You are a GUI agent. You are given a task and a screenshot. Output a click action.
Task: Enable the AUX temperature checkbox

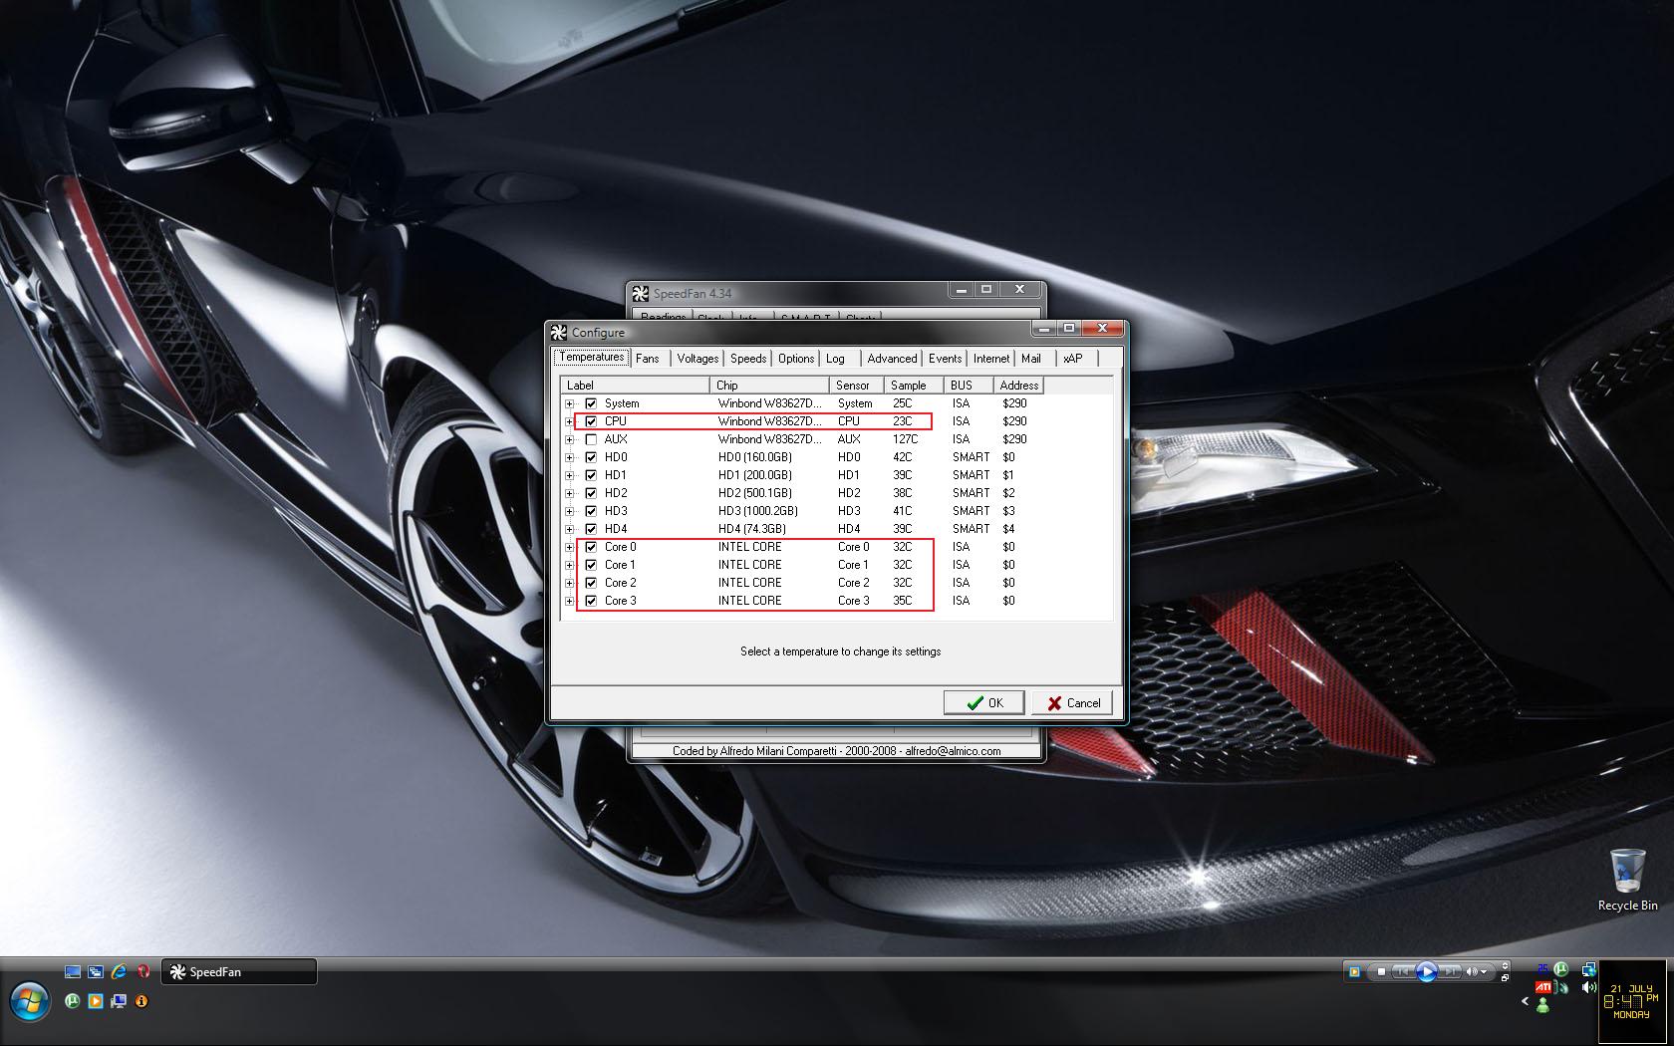pyautogui.click(x=589, y=438)
